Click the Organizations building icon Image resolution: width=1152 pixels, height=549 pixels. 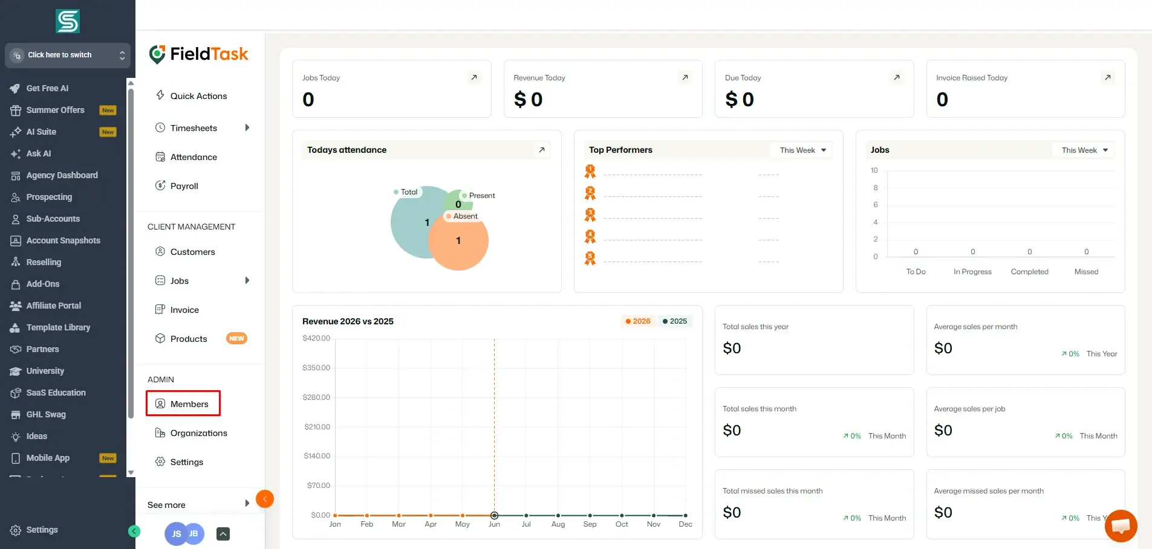pos(160,432)
